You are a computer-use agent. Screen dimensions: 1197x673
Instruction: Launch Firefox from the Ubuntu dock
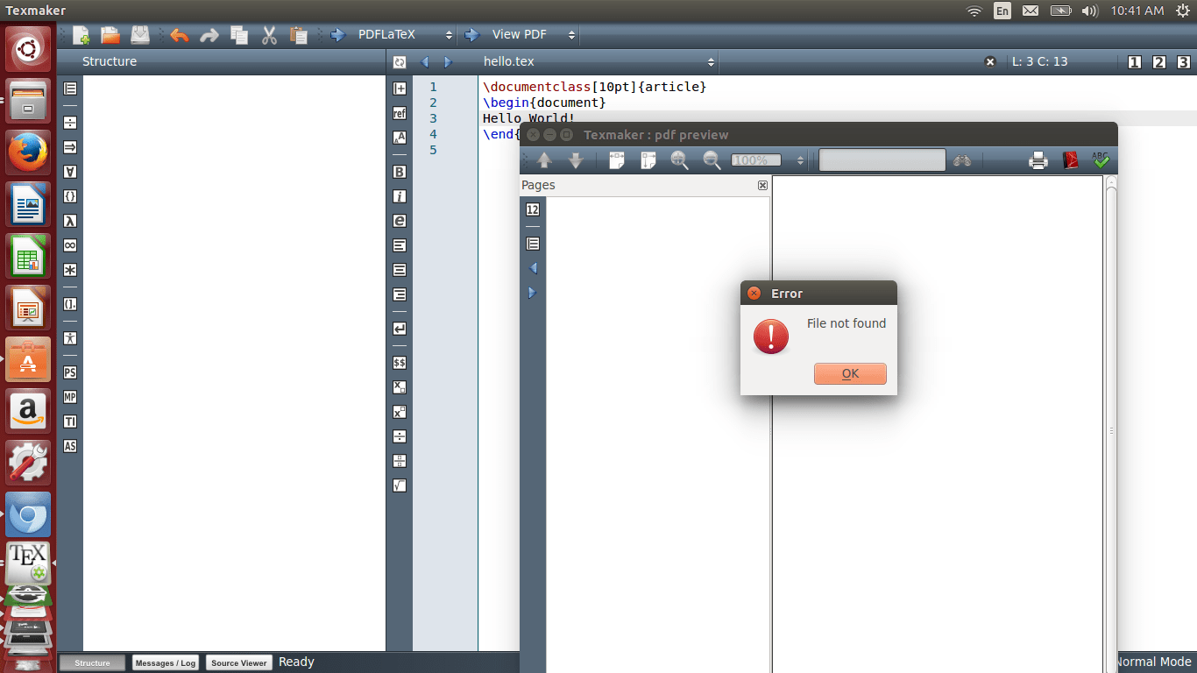(x=28, y=151)
